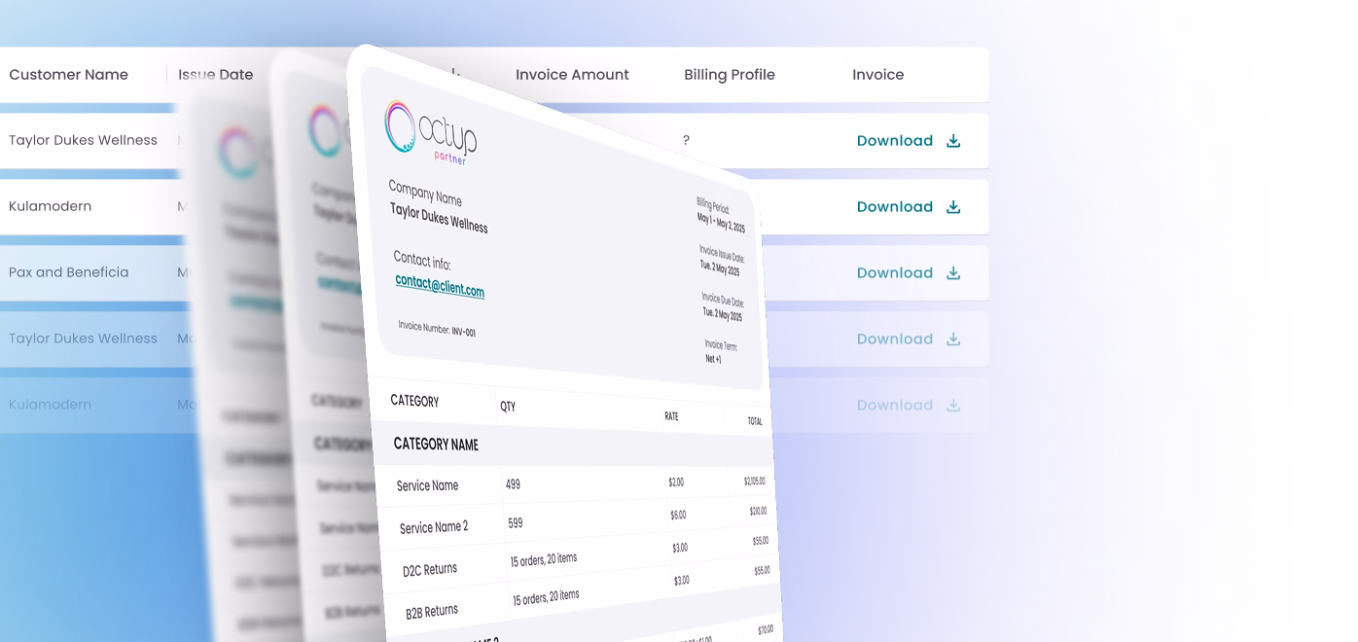Click the question mark under Invoice Amount
The width and height of the screenshot is (1358, 642).
(x=687, y=140)
